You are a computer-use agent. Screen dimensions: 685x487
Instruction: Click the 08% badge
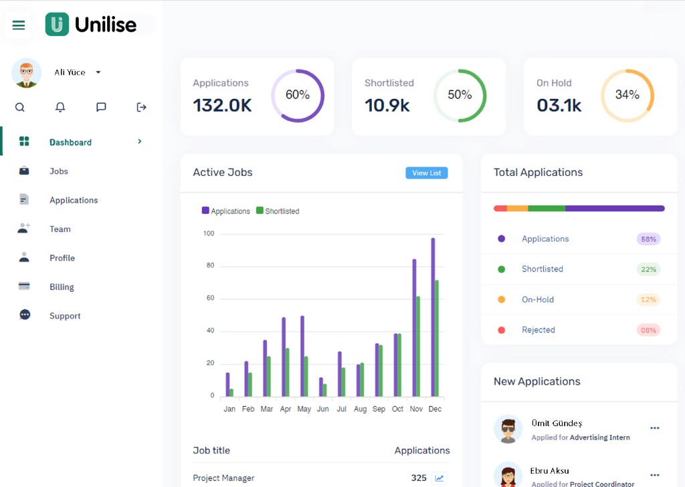648,330
